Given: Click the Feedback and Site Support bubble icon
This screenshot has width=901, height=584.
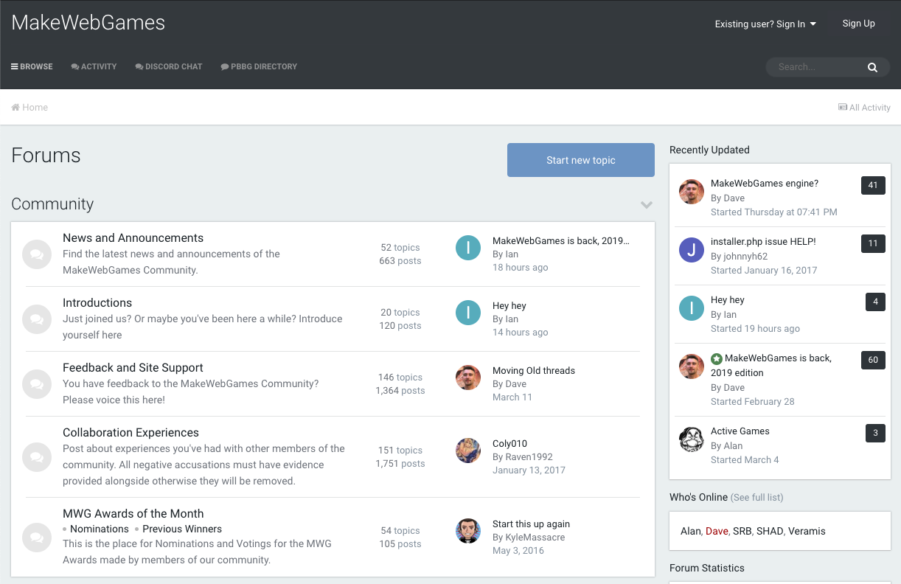Looking at the screenshot, I should [x=37, y=384].
